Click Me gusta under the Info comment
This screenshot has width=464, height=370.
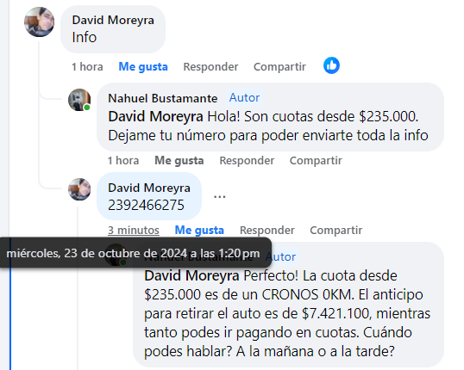pos(143,67)
